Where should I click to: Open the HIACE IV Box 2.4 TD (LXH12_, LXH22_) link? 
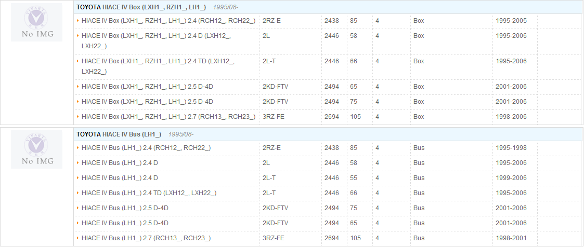(158, 66)
